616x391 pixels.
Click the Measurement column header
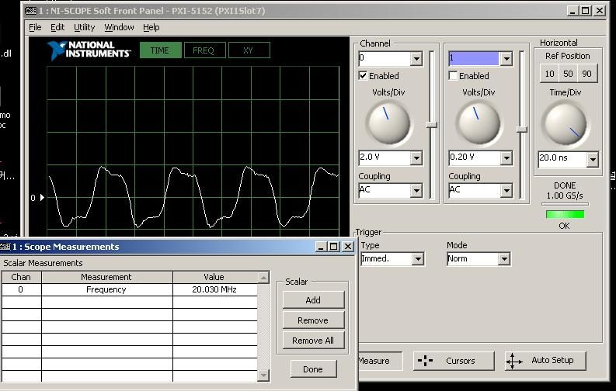[106, 277]
